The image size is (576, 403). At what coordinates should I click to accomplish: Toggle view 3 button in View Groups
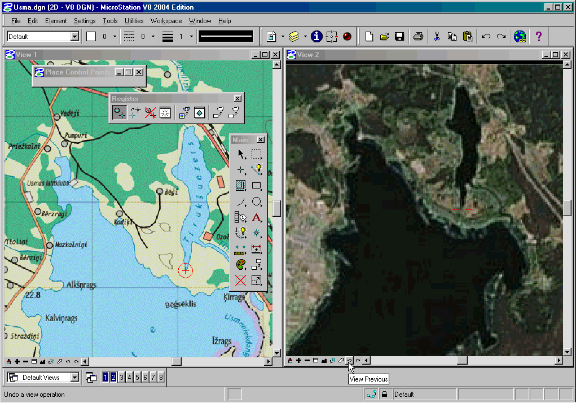[x=122, y=377]
